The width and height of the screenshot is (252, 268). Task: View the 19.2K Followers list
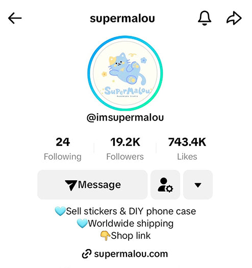pos(125,149)
